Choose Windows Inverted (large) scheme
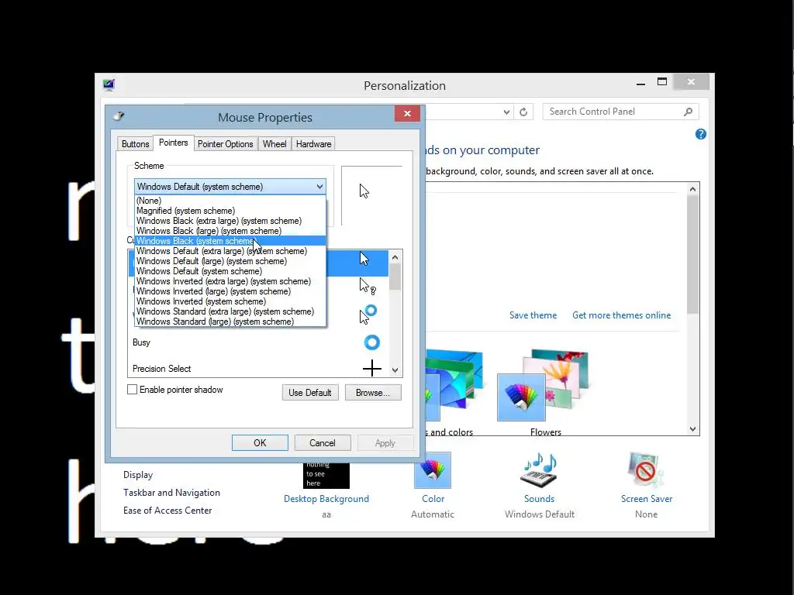794x595 pixels. click(x=230, y=291)
